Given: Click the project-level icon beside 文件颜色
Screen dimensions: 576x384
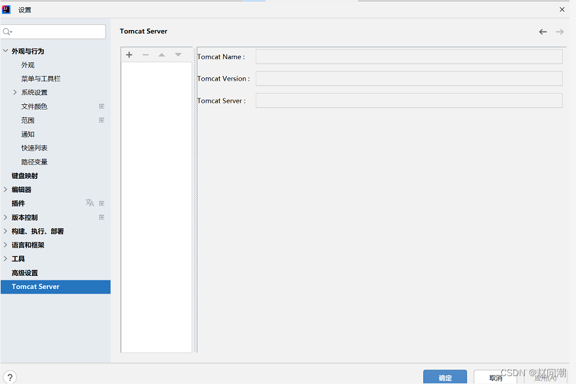Looking at the screenshot, I should (x=102, y=106).
